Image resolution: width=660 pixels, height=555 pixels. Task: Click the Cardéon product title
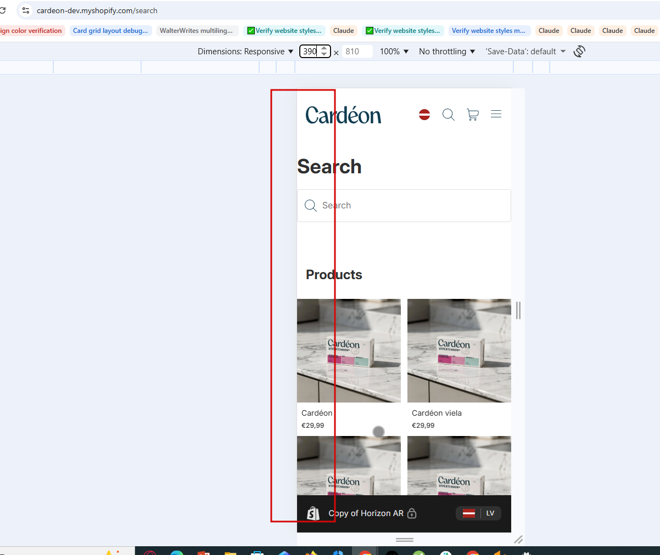(x=317, y=413)
